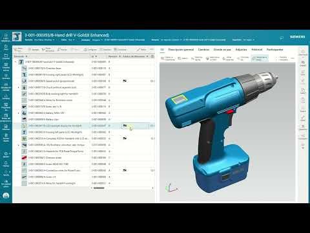
Task: Click the flag icon in LCD backlight row
Action: (x=125, y=126)
